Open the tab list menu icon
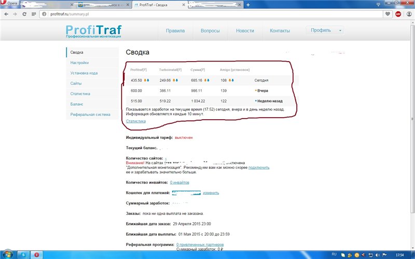Image resolution: width=415 pixels, height=259 pixels. coord(378,5)
